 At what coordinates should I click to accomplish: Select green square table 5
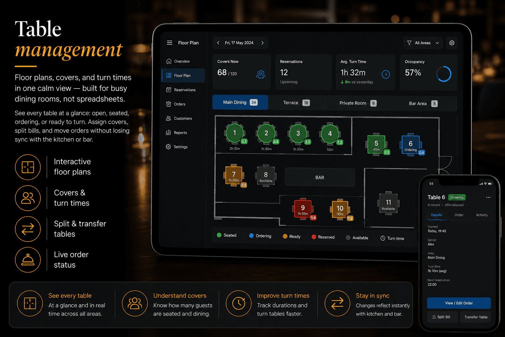(376, 144)
